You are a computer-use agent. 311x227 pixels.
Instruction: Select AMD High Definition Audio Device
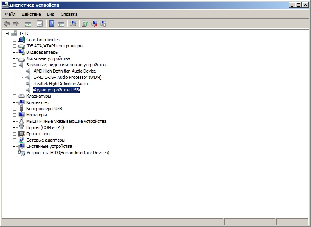coord(65,71)
